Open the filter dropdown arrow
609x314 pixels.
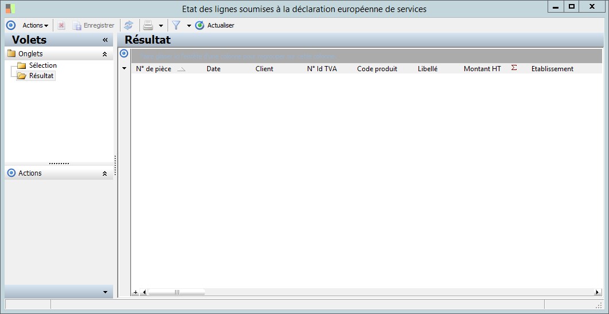pyautogui.click(x=189, y=26)
